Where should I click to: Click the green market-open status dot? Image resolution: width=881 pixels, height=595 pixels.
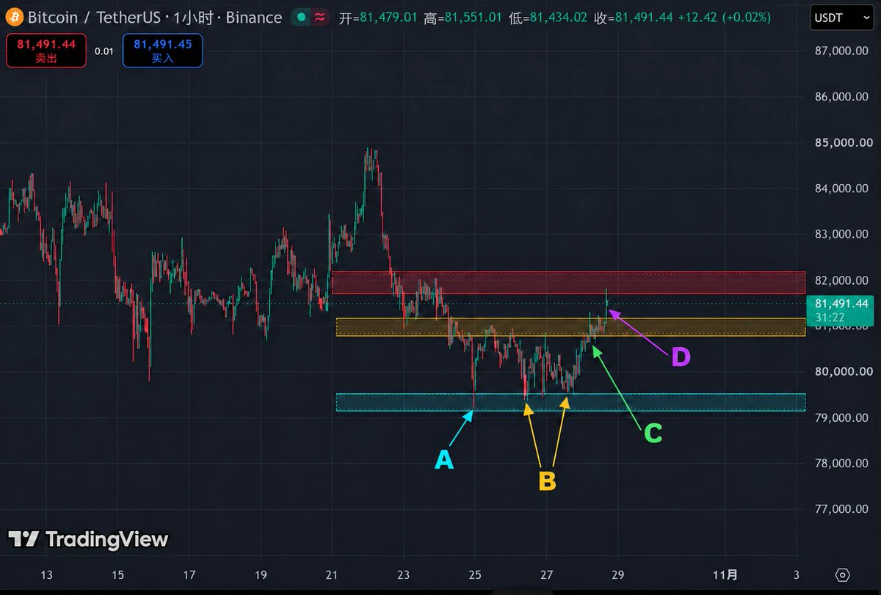(x=301, y=18)
